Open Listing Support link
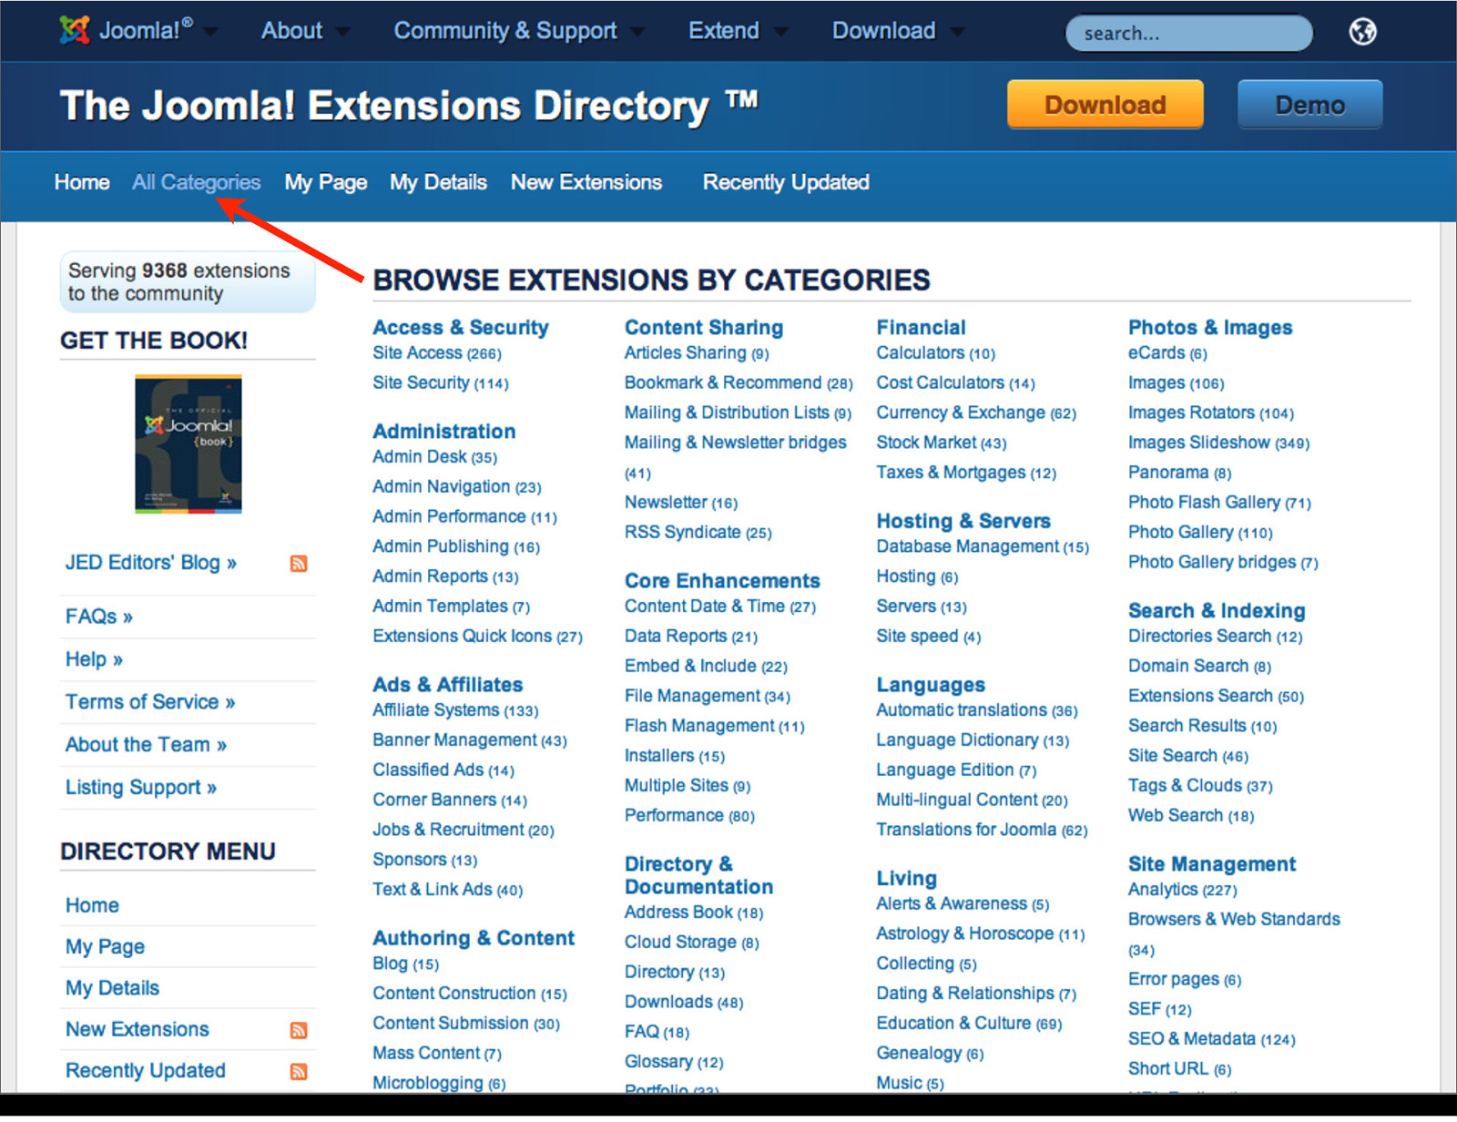This screenshot has width=1457, height=1122. pyautogui.click(x=141, y=788)
